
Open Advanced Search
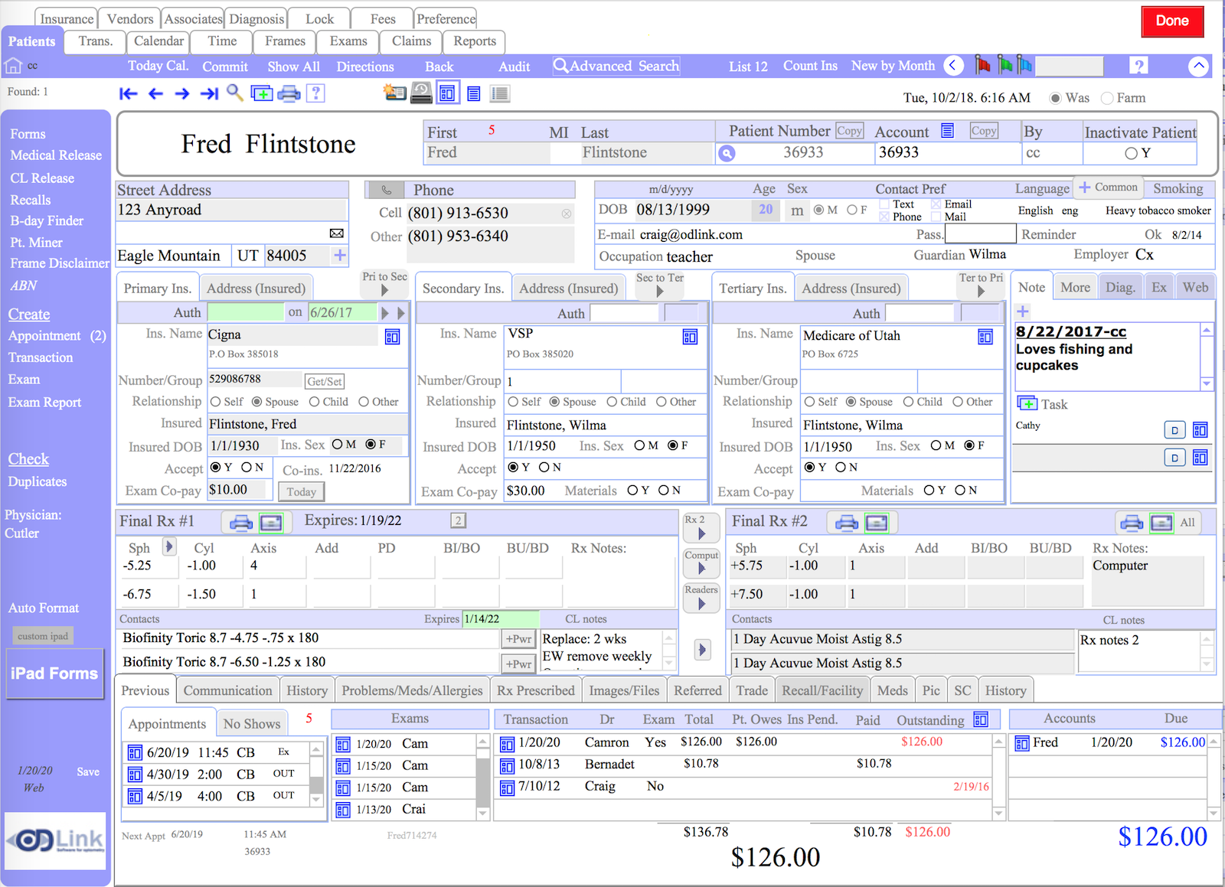pyautogui.click(x=616, y=66)
